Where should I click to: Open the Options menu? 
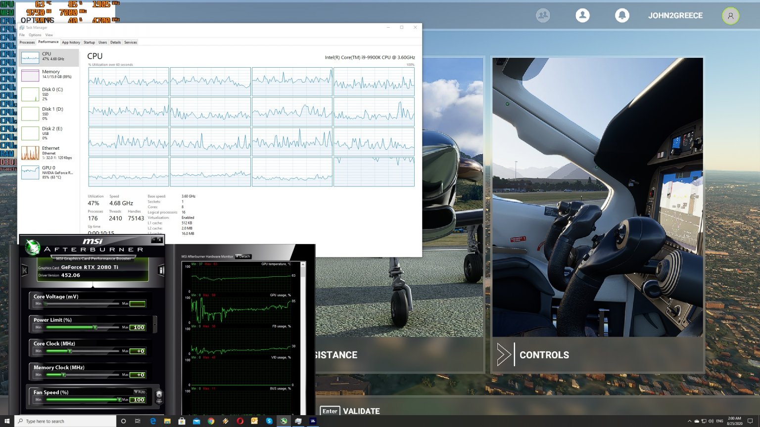(35, 35)
